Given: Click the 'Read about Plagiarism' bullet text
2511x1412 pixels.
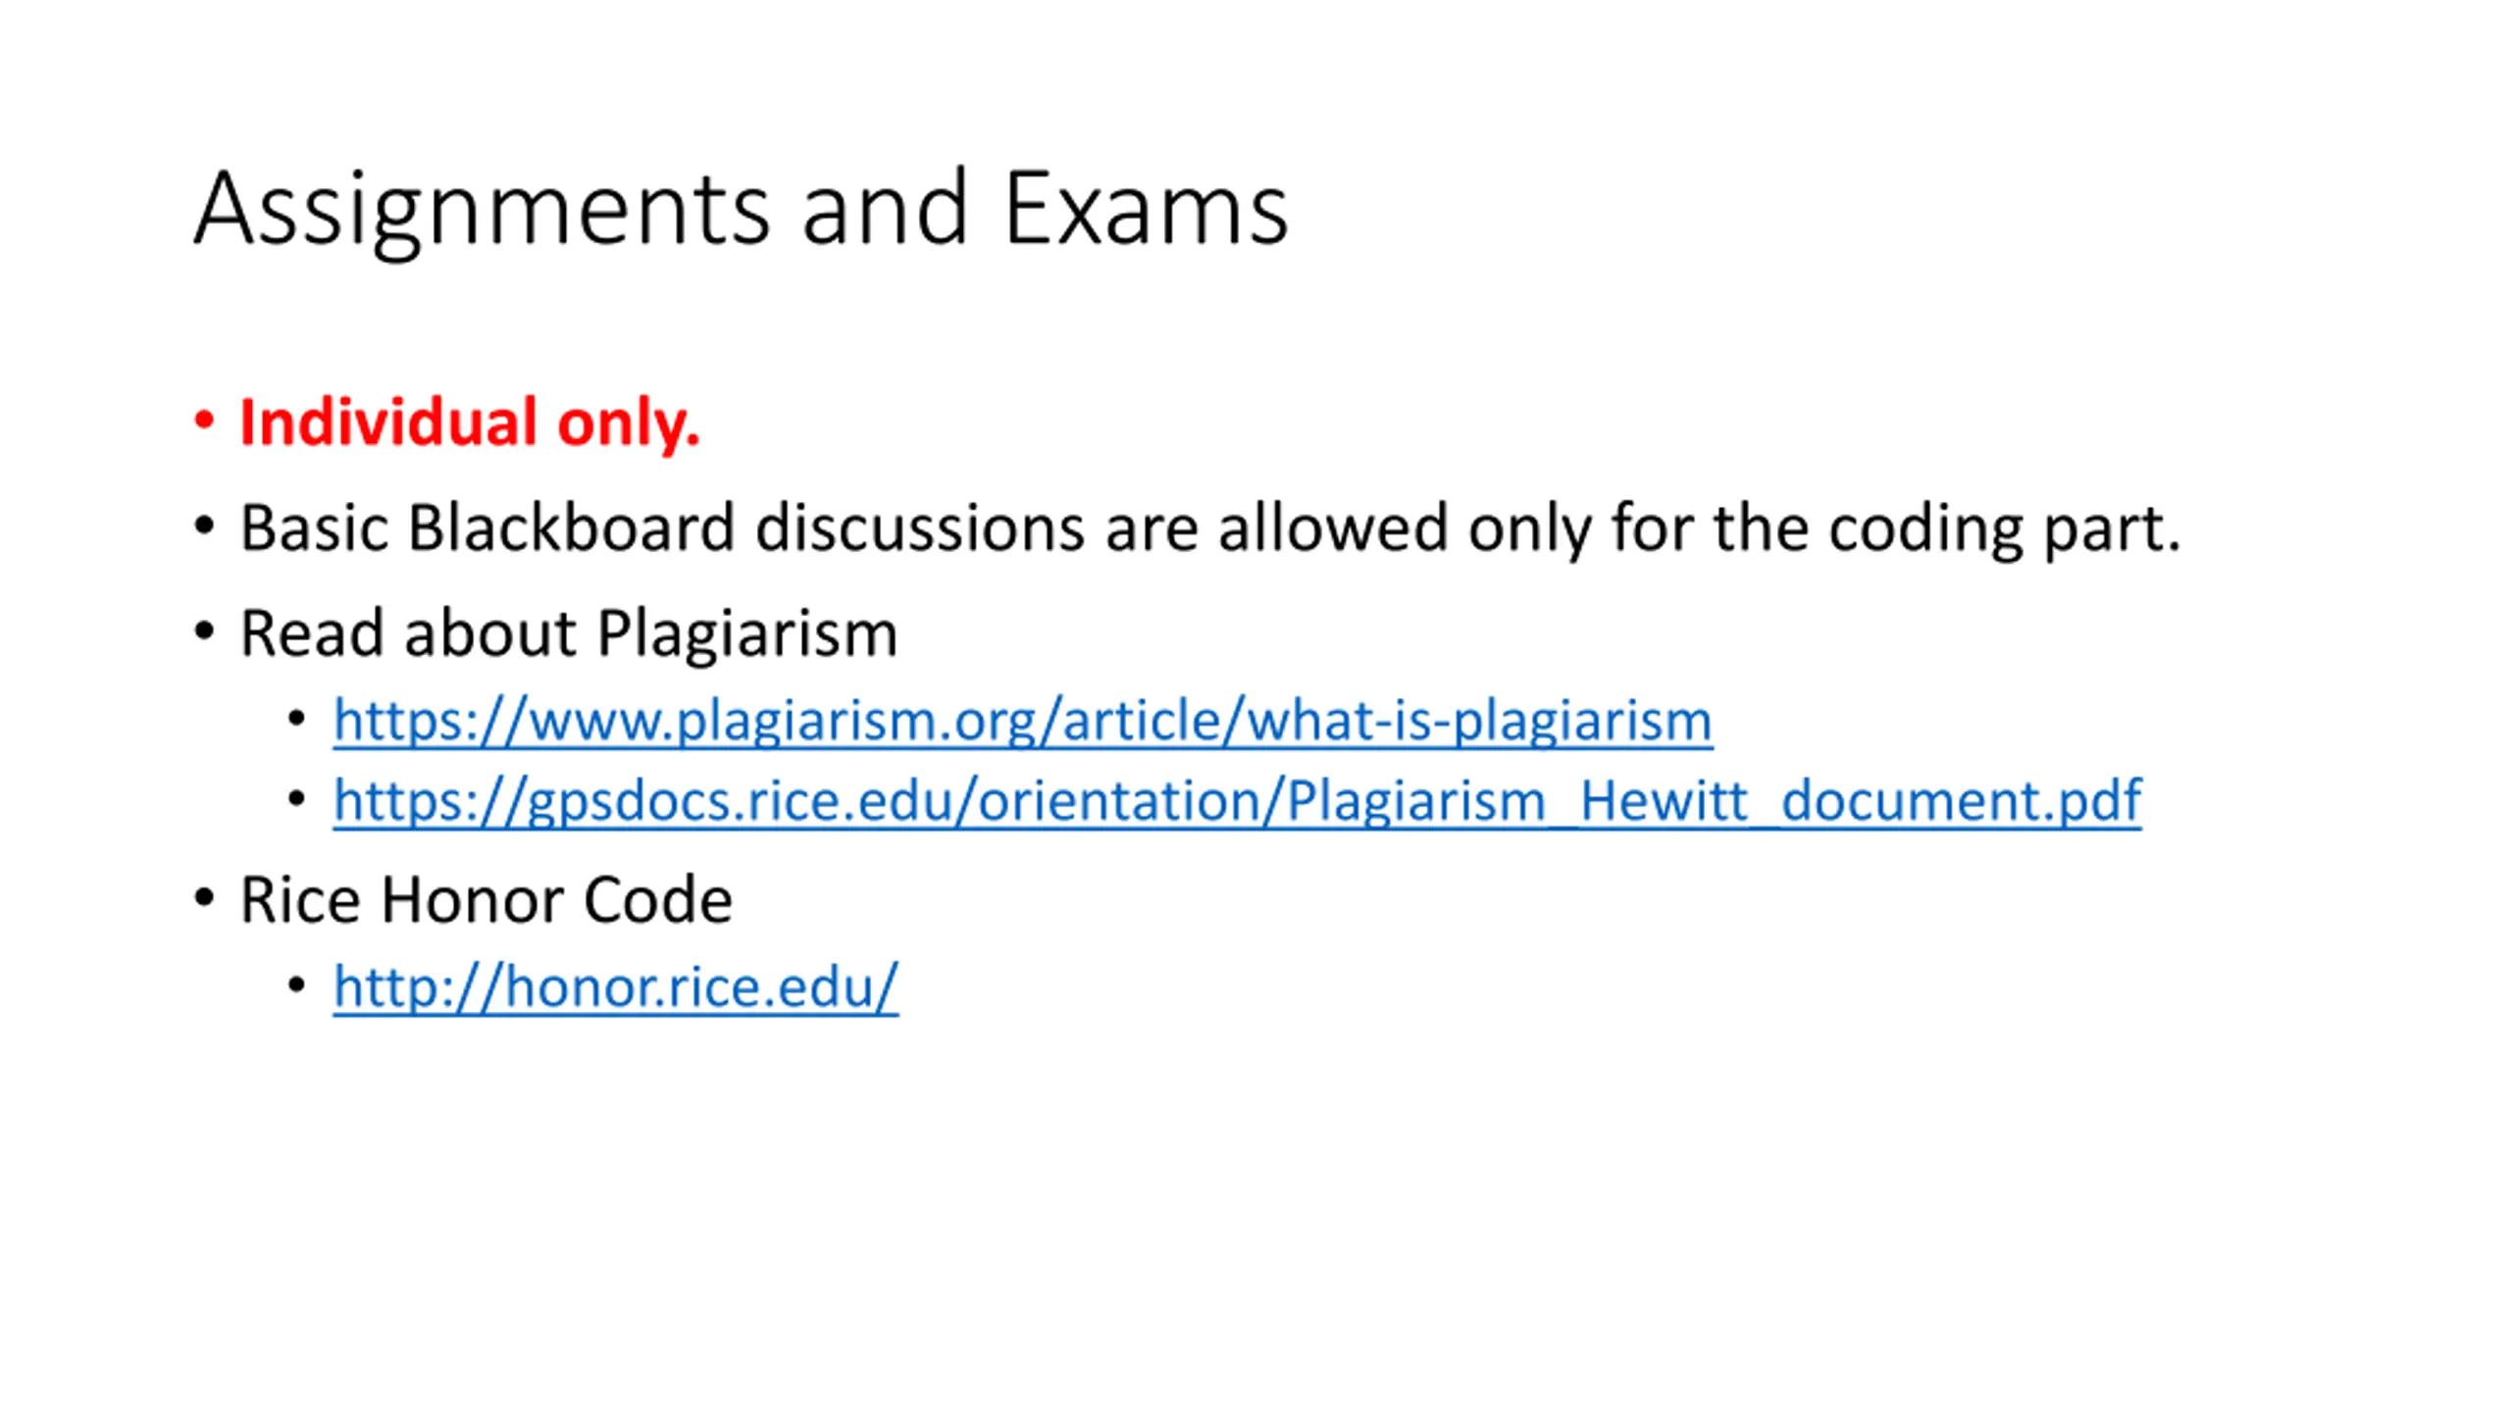Looking at the screenshot, I should tap(569, 633).
